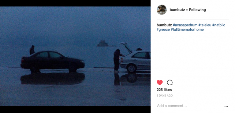Click the comment speech bubble icon
The image size is (235, 113).
(170, 83)
